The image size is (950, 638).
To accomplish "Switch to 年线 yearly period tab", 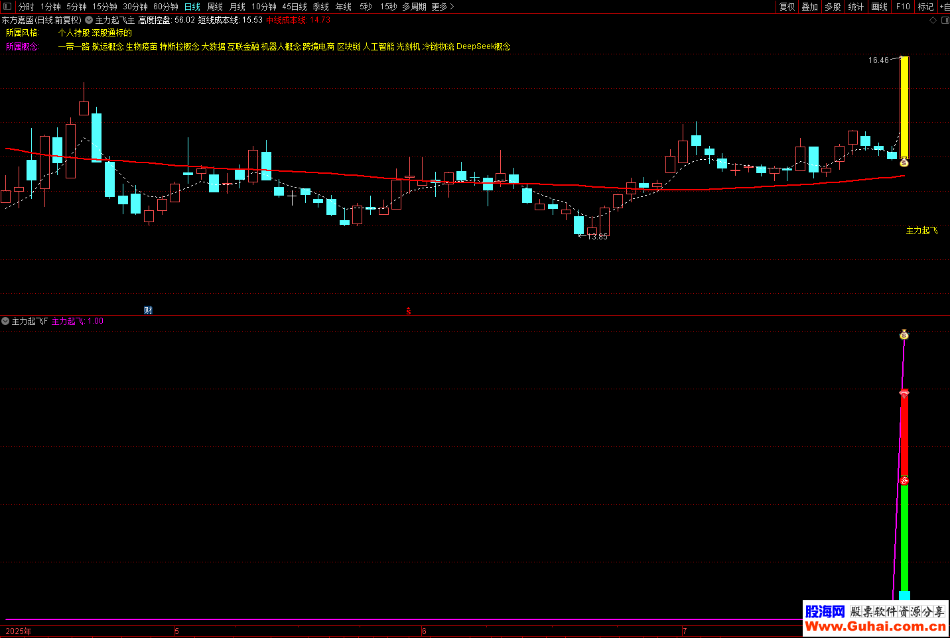I will click(344, 7).
